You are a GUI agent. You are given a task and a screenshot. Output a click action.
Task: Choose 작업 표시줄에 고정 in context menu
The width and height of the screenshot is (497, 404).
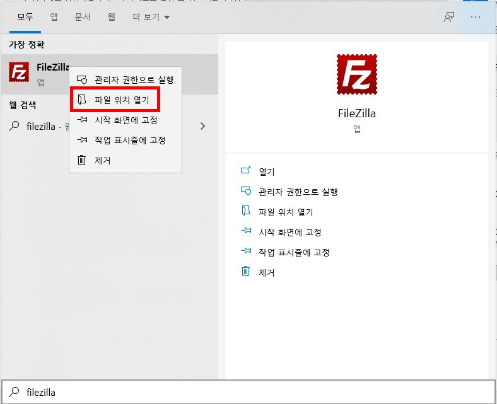click(x=126, y=141)
